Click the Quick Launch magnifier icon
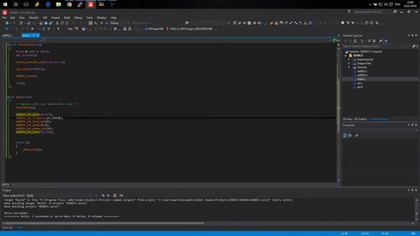The height and width of the screenshot is (236, 420). click(395, 12)
